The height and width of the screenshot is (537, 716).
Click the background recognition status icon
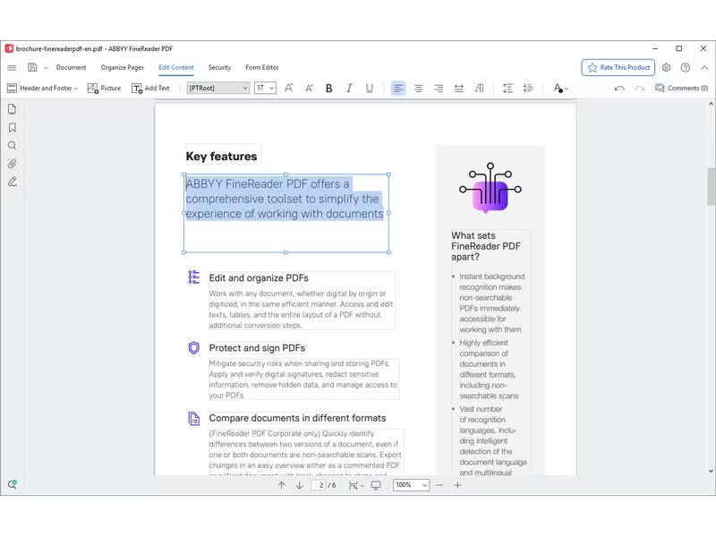click(x=13, y=485)
